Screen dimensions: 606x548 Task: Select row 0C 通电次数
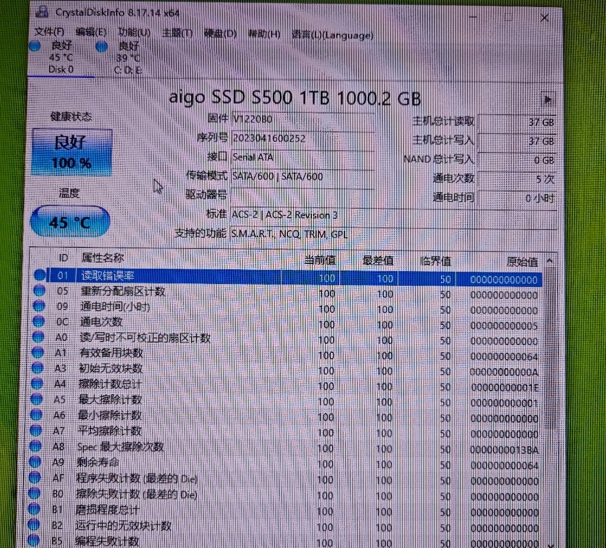[x=288, y=324]
